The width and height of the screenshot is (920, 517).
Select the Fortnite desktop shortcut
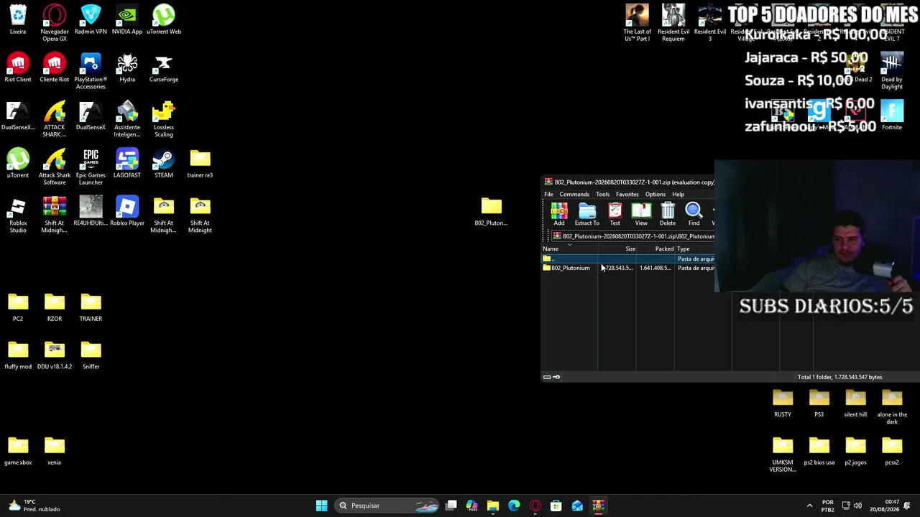pyautogui.click(x=892, y=116)
